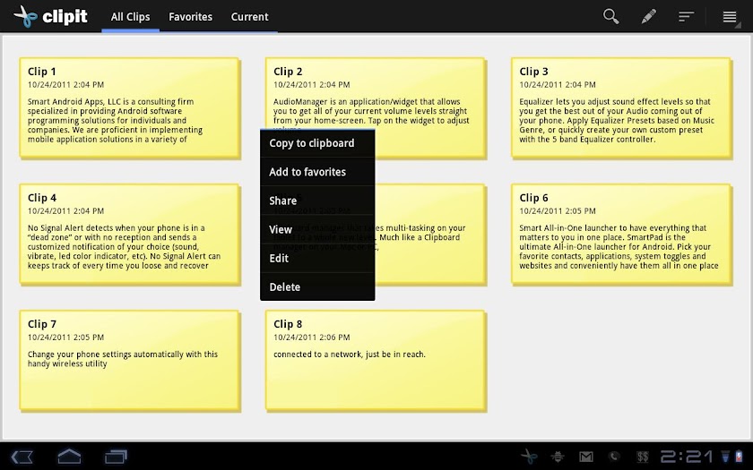Open the overflow menu icon
753x470 pixels.
pyautogui.click(x=730, y=17)
